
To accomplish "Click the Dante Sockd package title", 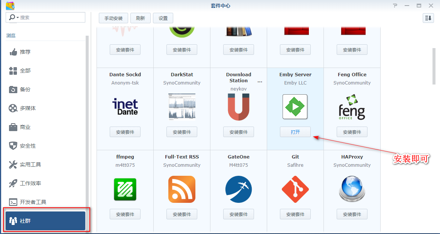I will coord(125,75).
